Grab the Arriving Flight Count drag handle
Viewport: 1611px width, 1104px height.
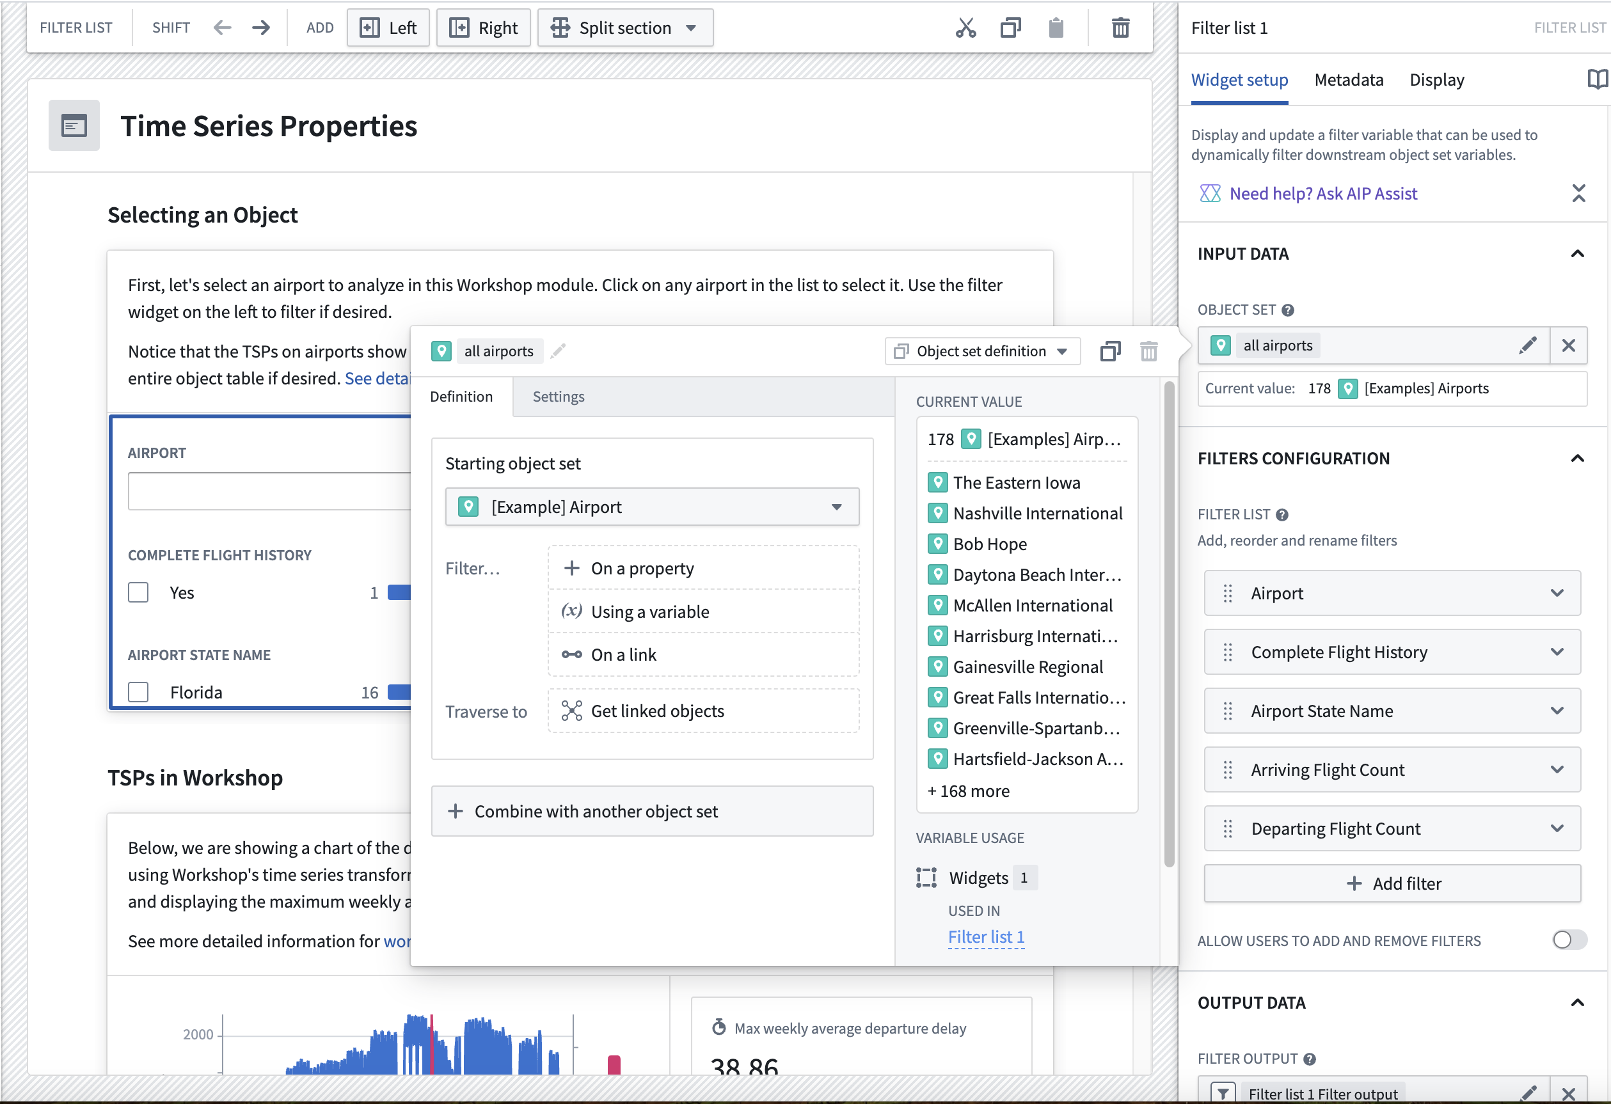pyautogui.click(x=1228, y=770)
